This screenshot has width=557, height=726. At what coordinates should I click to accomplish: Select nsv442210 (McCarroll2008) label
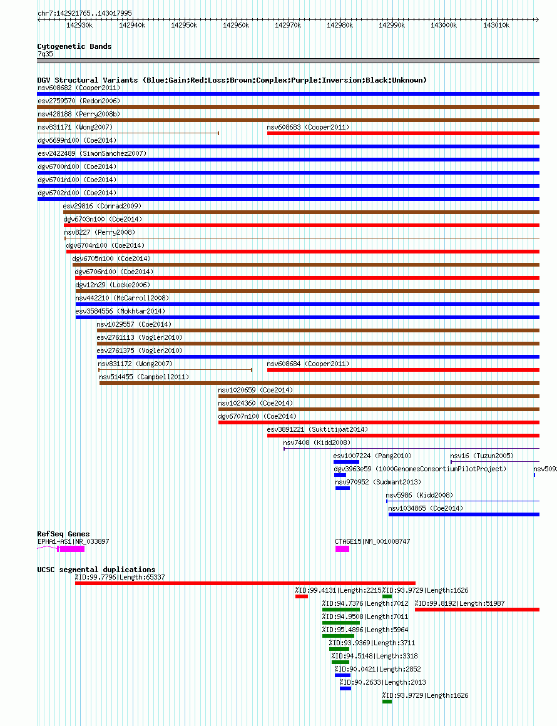122,298
